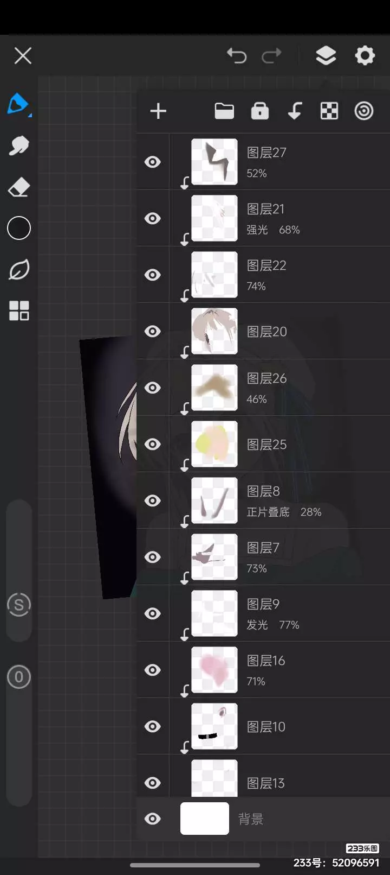Image resolution: width=390 pixels, height=875 pixels.
Task: Hide layer 图层27 with its eye icon
Action: (153, 162)
